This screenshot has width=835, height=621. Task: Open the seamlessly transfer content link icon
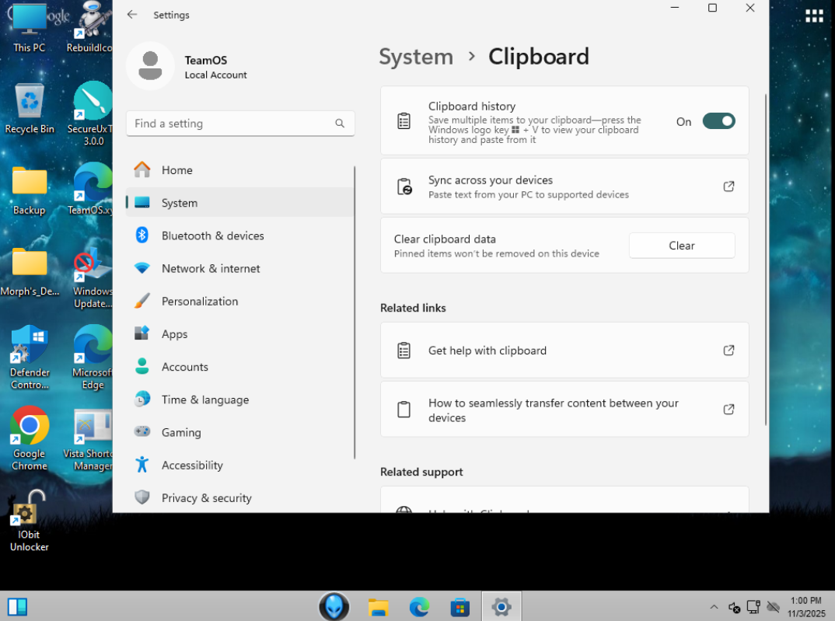pos(728,410)
